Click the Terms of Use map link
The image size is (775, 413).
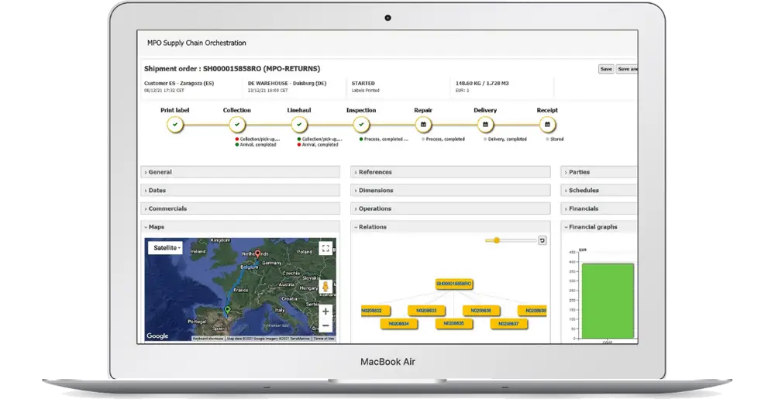pos(324,339)
